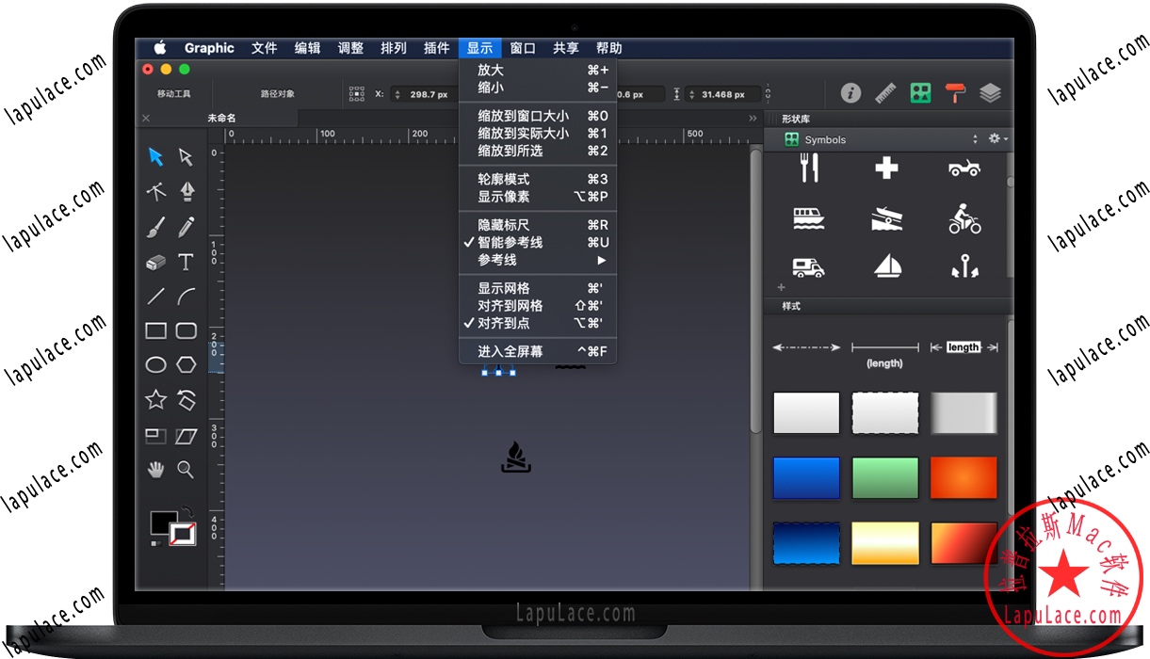1150x659 pixels.
Task: Toggle 对齐到点 snapping option
Action: (x=505, y=323)
